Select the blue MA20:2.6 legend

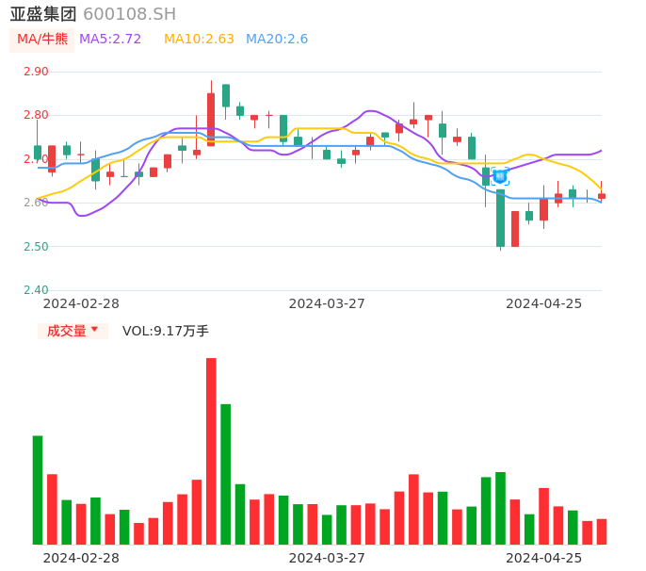coord(277,40)
